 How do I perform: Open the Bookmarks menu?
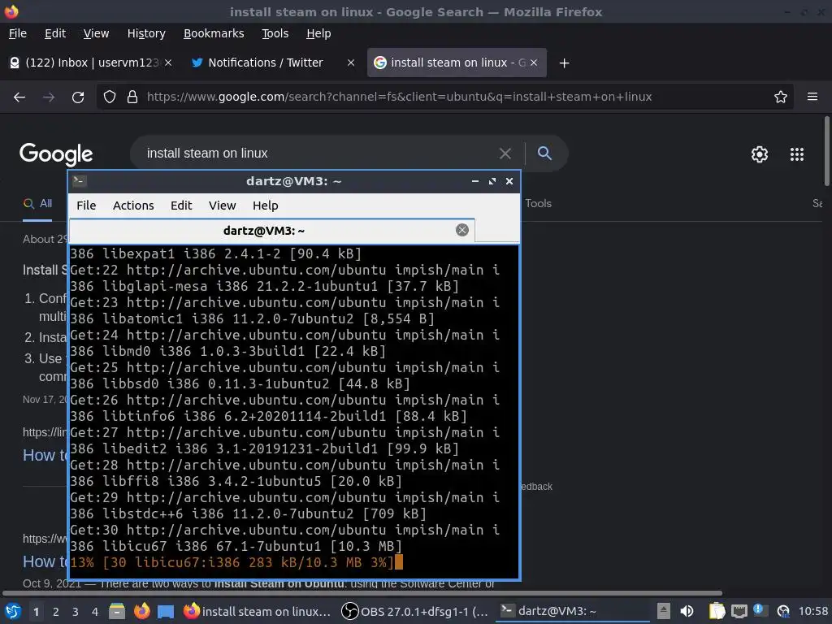coord(214,33)
